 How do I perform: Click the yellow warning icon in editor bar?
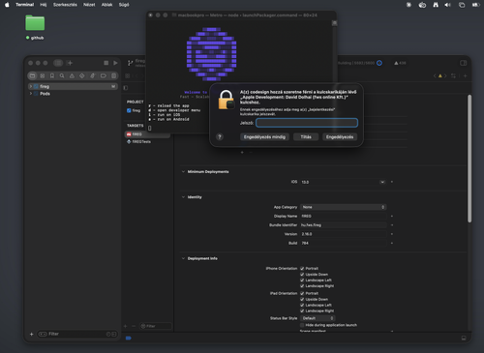click(x=439, y=75)
